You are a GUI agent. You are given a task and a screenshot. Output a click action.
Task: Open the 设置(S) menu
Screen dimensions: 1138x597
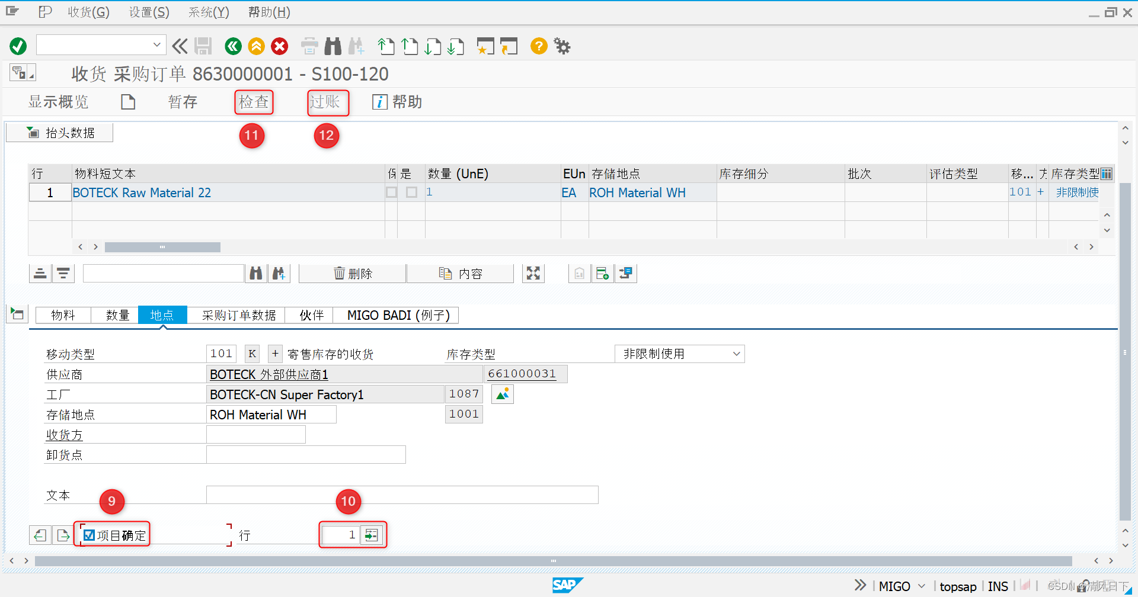point(149,12)
